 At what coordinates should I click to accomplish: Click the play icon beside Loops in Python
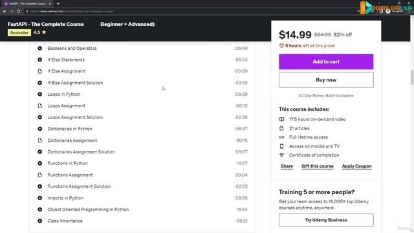point(40,94)
